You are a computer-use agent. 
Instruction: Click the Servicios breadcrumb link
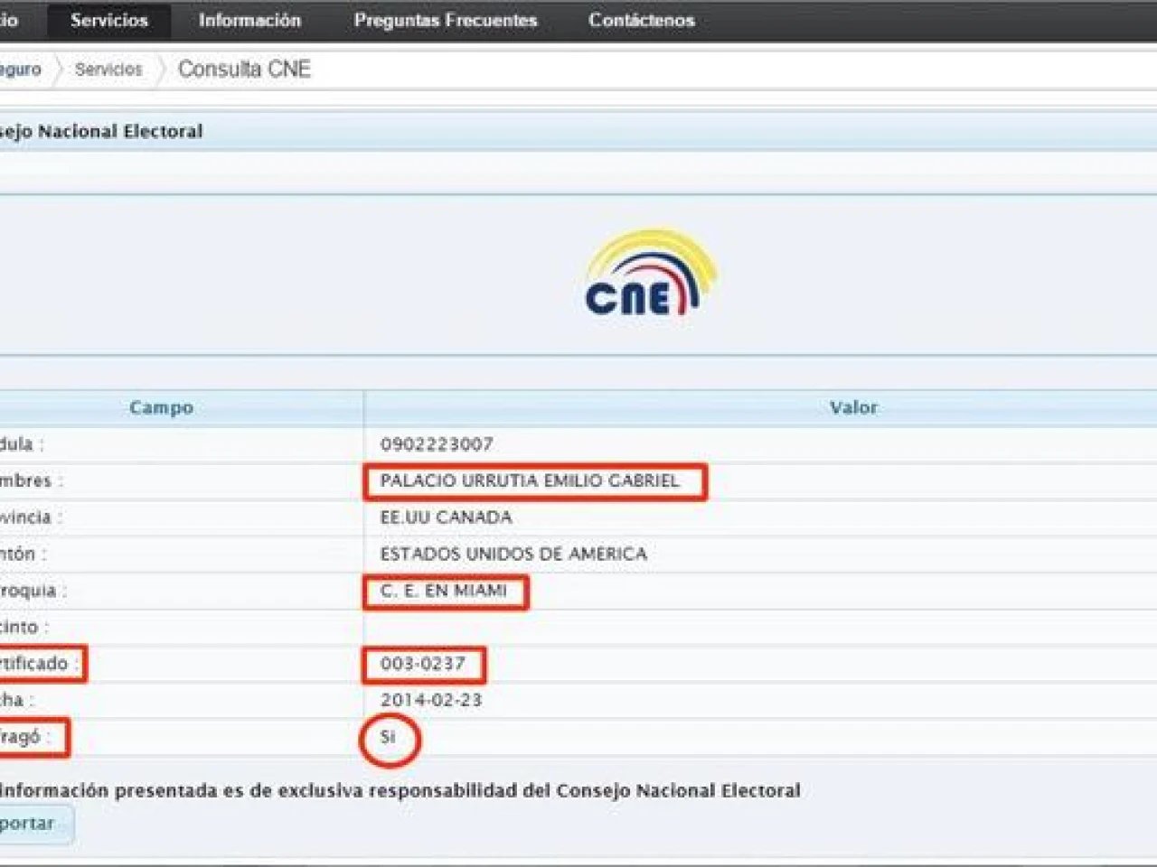coord(108,70)
